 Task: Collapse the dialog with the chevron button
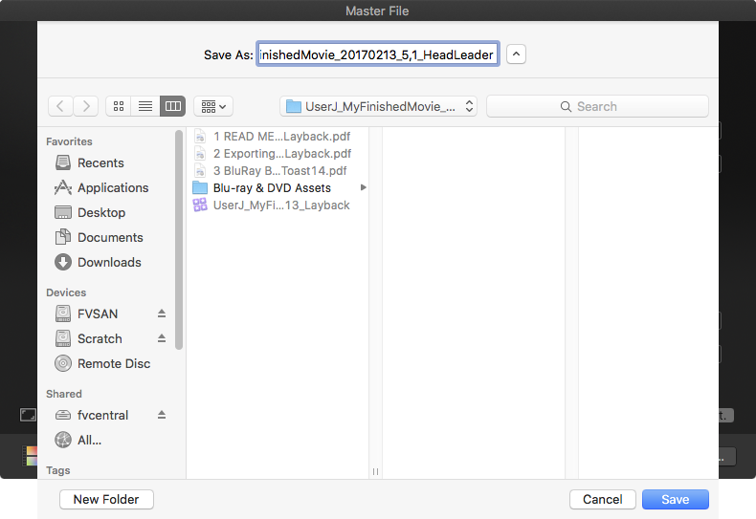point(516,54)
